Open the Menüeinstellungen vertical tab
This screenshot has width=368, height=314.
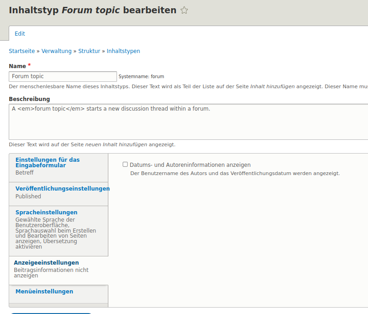coord(44,291)
